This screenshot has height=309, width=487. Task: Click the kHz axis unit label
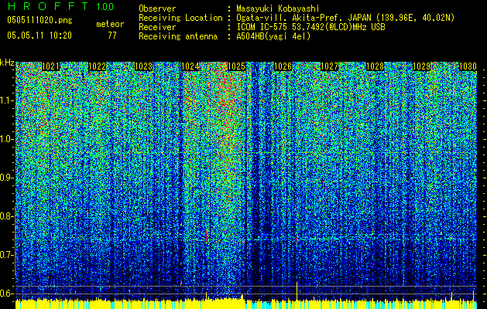(7, 63)
